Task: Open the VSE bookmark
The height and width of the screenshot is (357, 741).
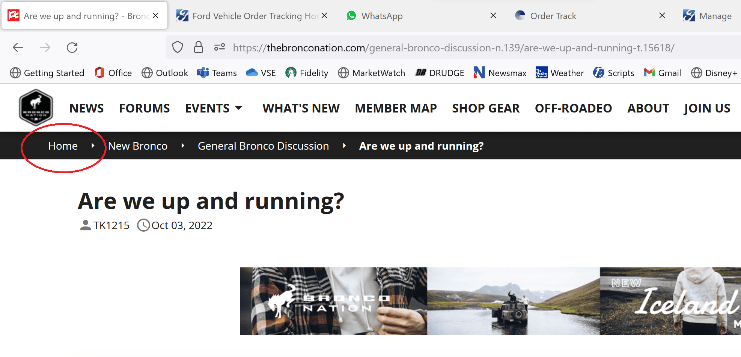Action: [261, 73]
